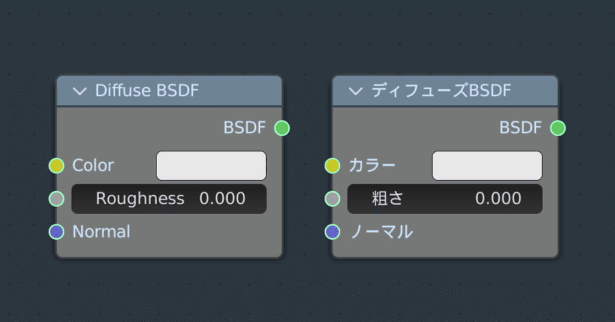The height and width of the screenshot is (322, 615).
Task: Click the Roughness field to edit its value
Action: [x=169, y=198]
